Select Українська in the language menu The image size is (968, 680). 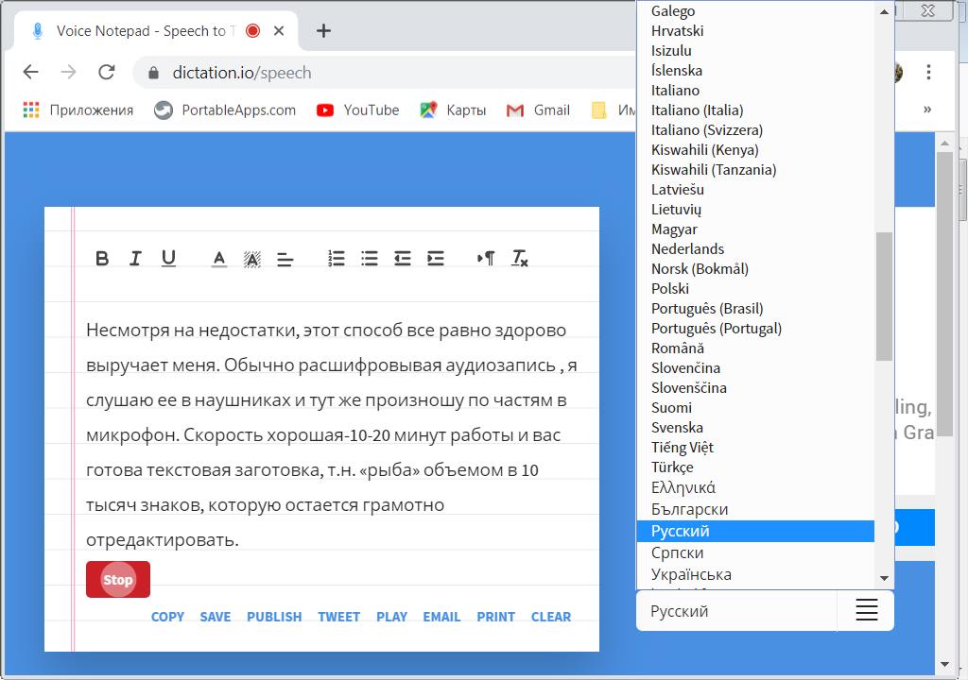click(x=693, y=573)
